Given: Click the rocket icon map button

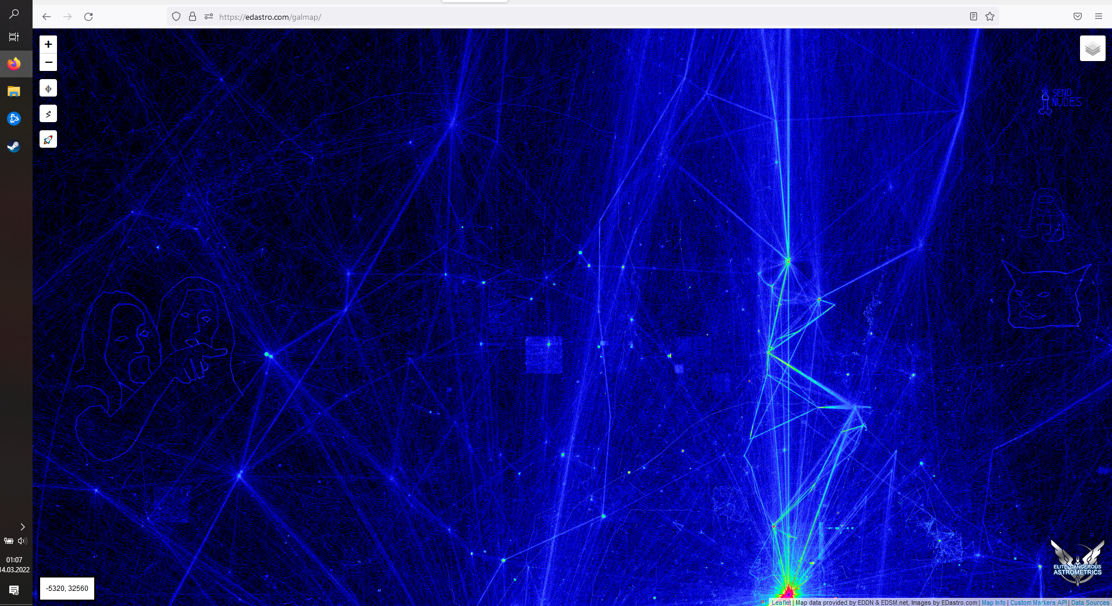Looking at the screenshot, I should (48, 140).
